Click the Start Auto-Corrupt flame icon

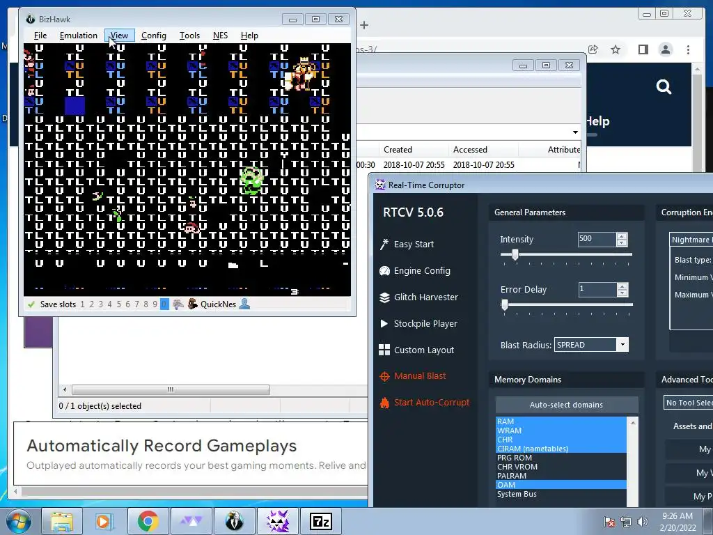click(384, 403)
